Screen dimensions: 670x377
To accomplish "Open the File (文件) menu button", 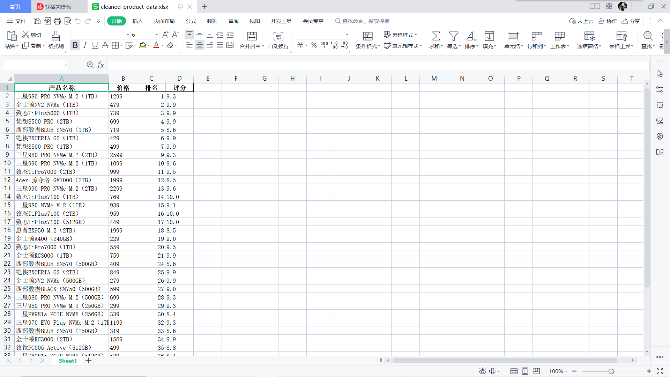I will point(16,21).
